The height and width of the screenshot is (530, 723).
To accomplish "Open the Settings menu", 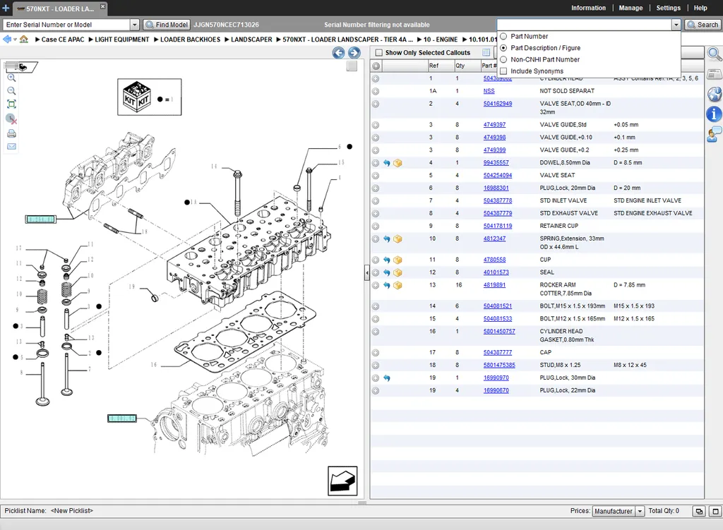I will pos(668,8).
